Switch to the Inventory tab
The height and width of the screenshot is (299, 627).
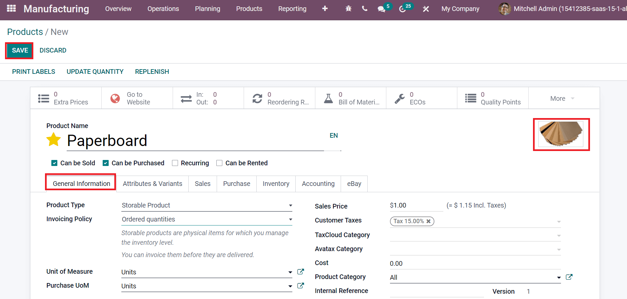tap(276, 184)
